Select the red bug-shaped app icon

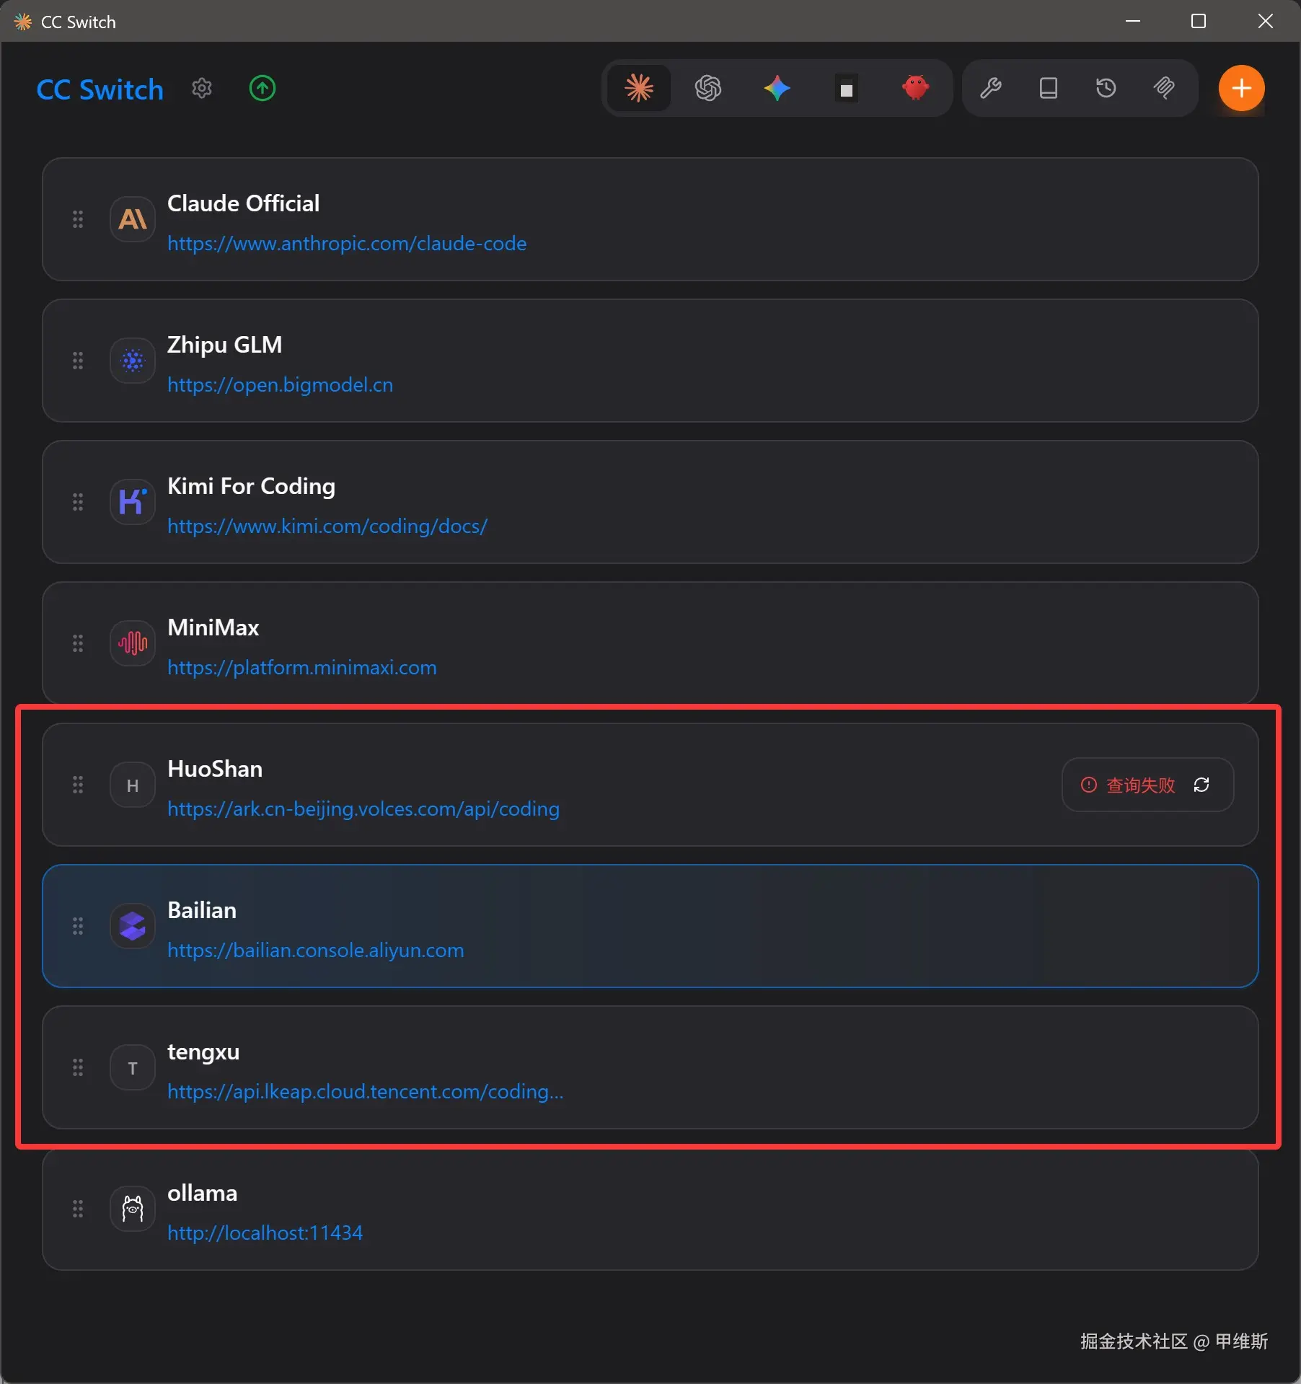(915, 89)
